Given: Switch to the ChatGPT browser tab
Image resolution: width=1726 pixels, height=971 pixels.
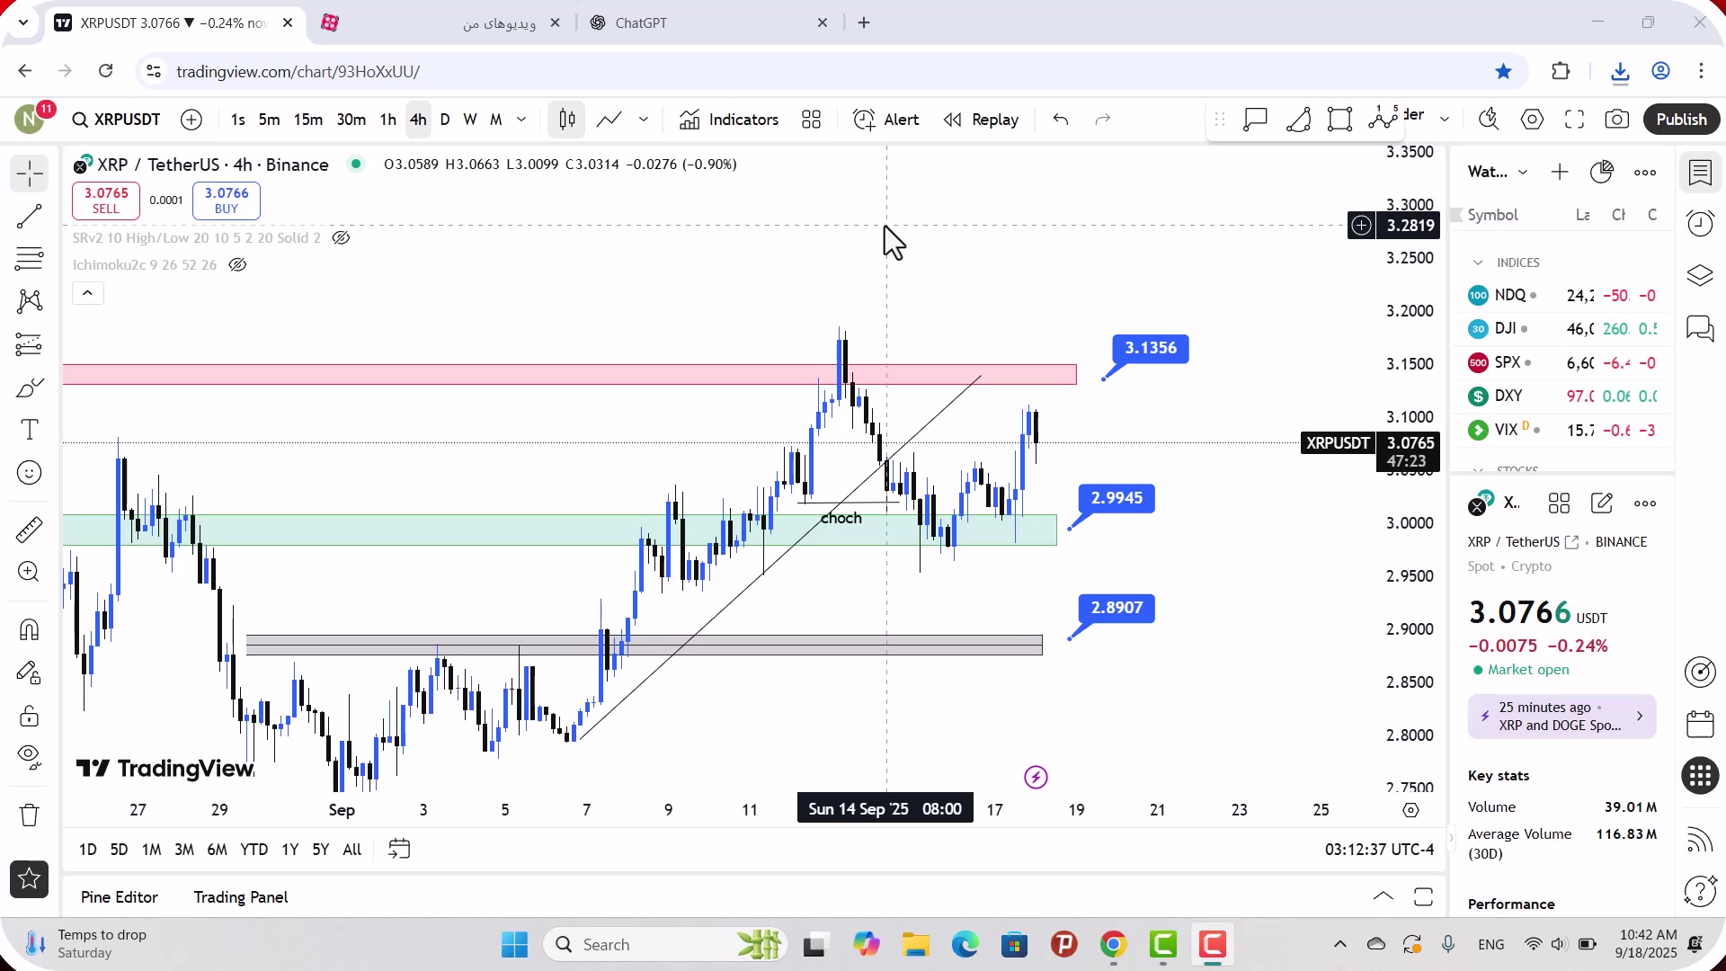Looking at the screenshot, I should click(710, 23).
